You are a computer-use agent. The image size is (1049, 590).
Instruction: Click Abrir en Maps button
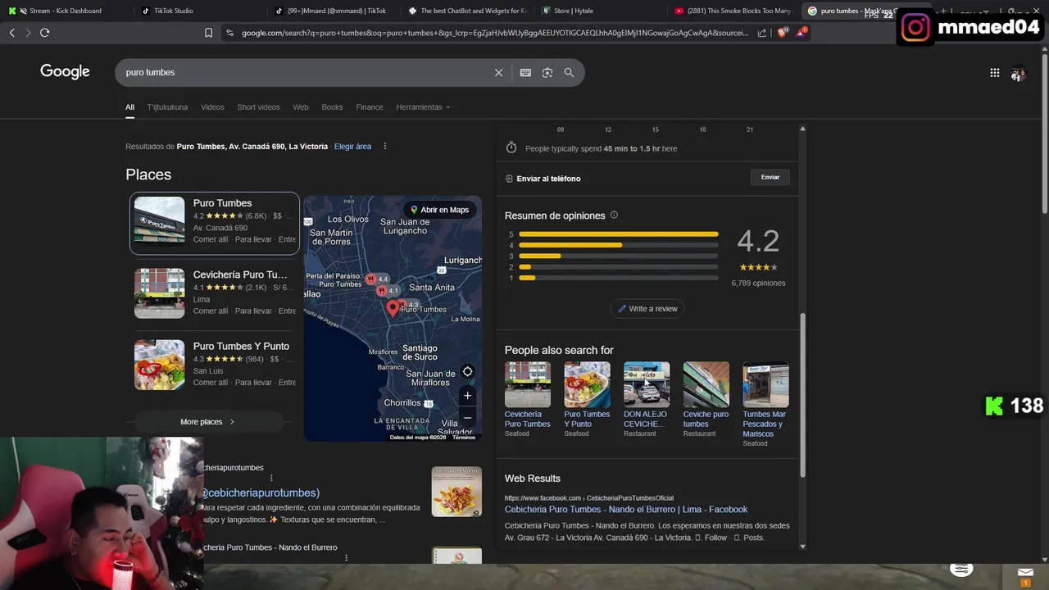coord(440,210)
